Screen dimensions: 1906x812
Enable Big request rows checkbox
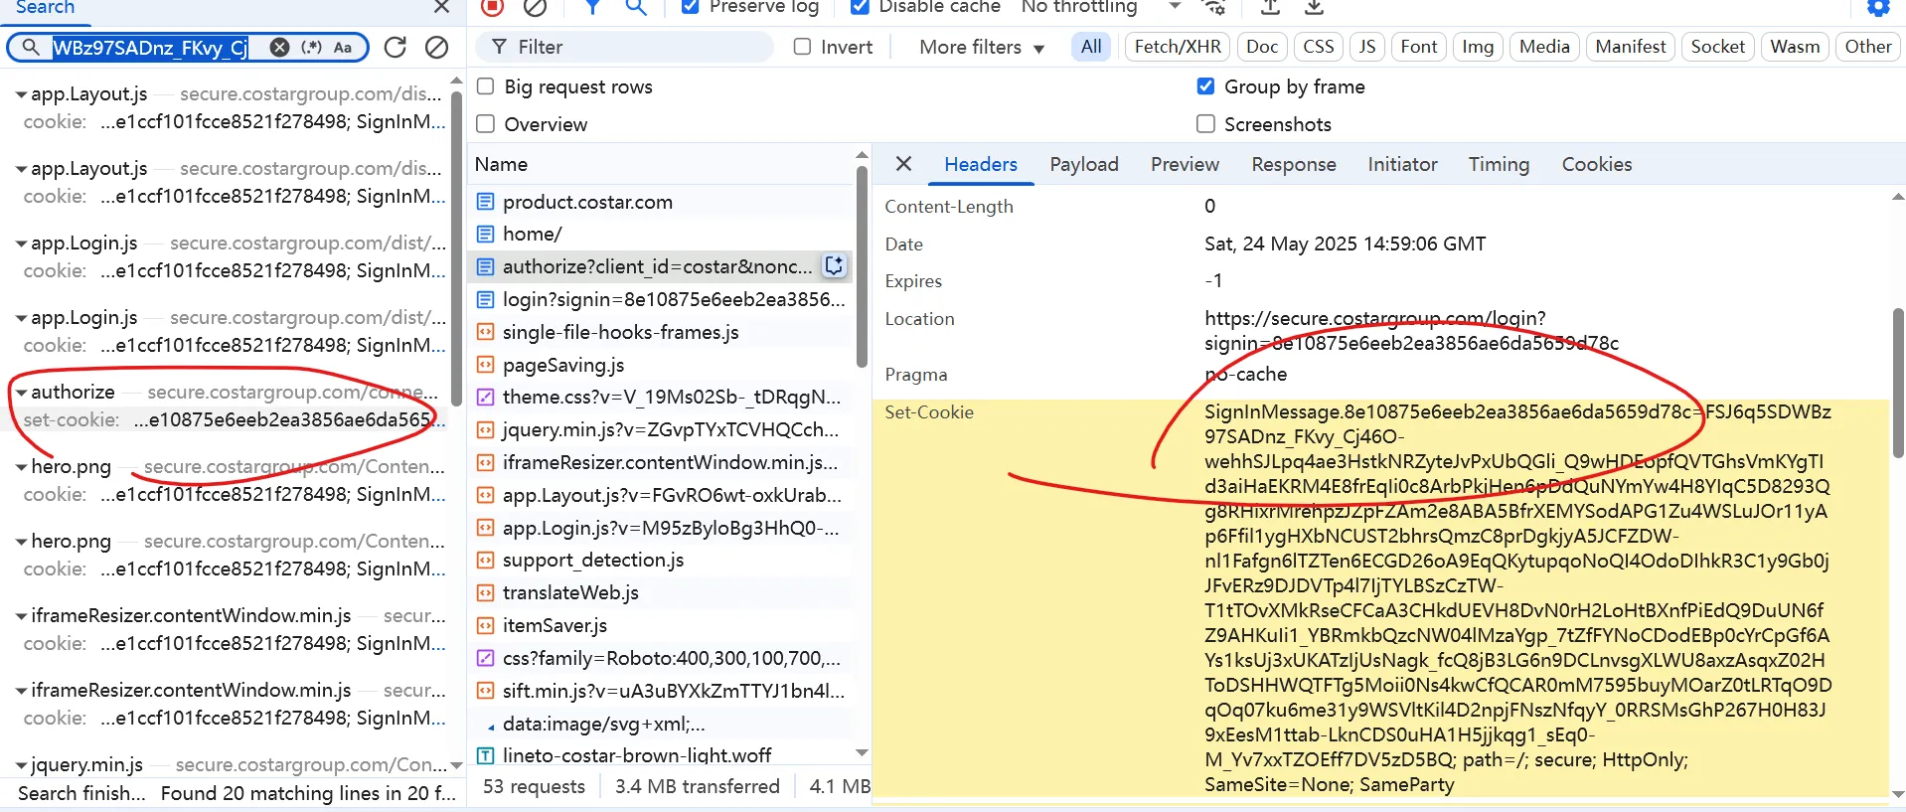pyautogui.click(x=486, y=86)
